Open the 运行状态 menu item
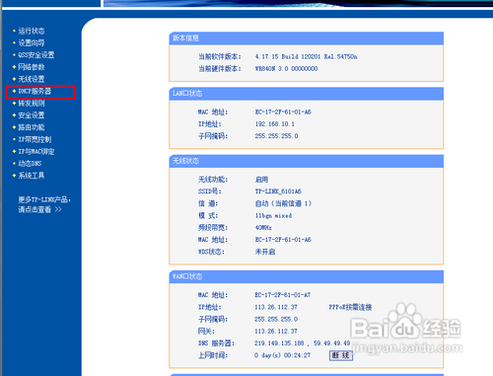 [x=32, y=31]
